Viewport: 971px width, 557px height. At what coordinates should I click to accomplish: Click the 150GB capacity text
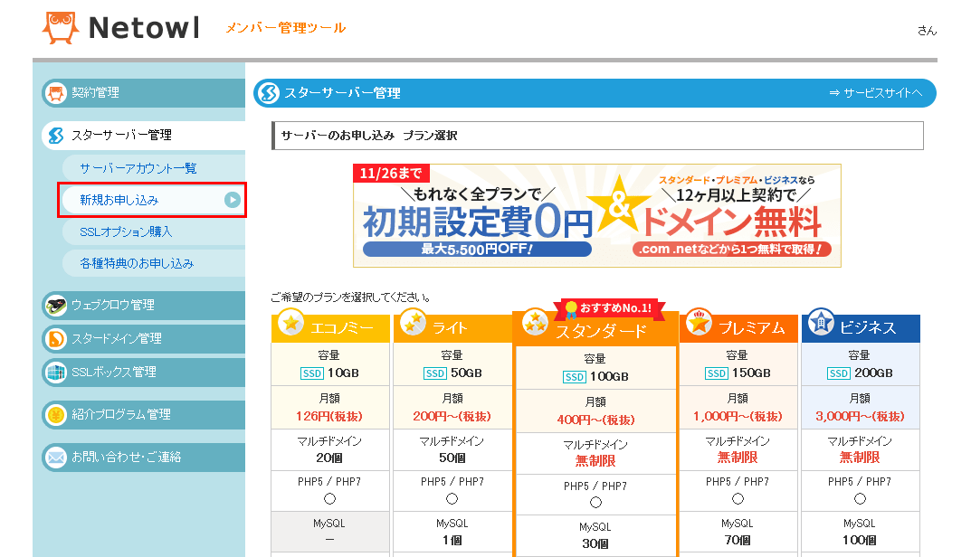751,373
